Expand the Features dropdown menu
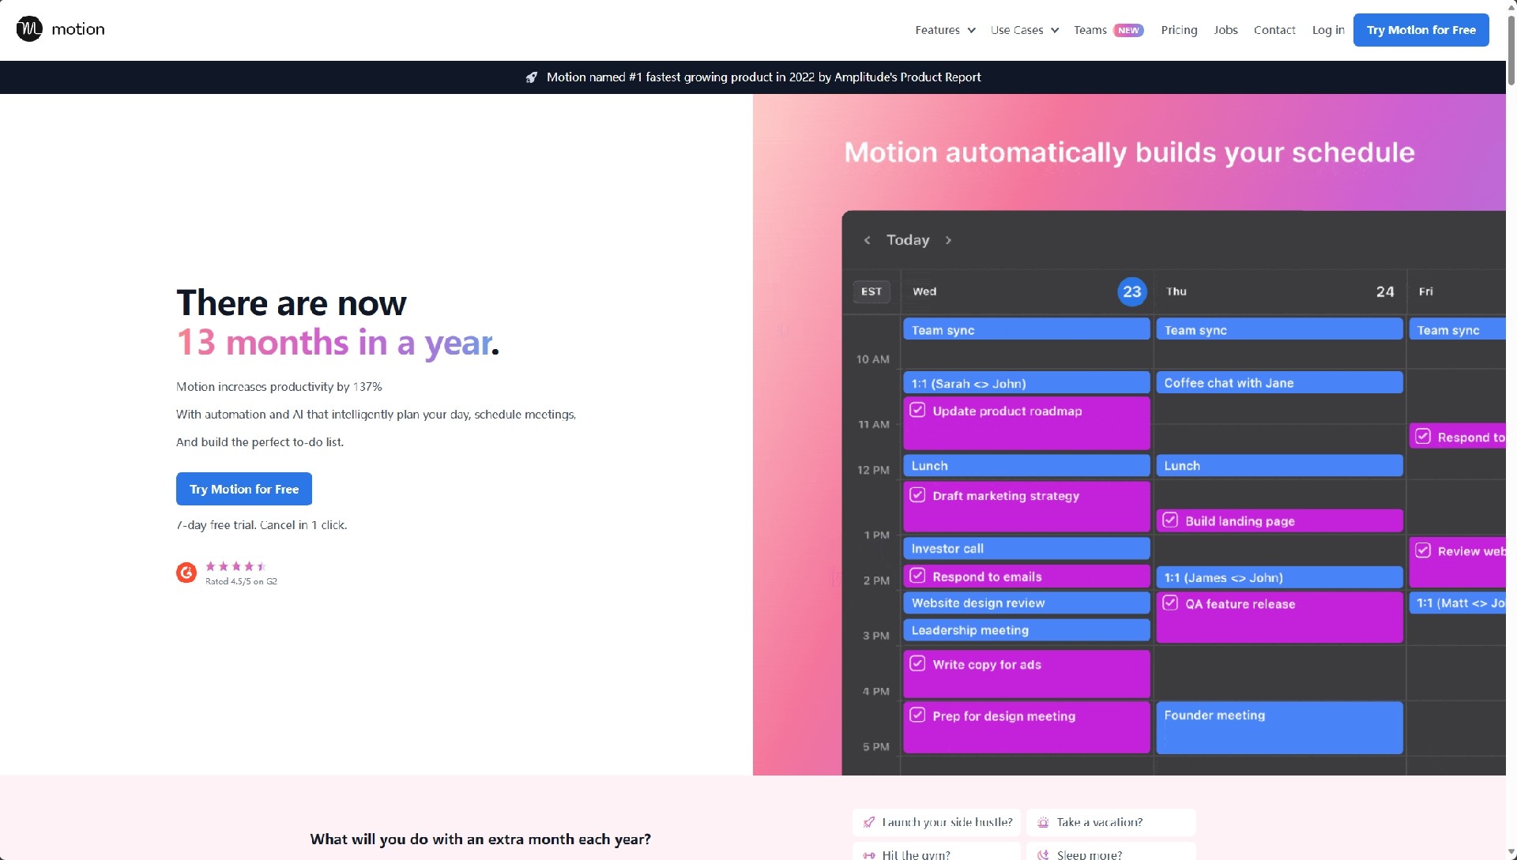Image resolution: width=1517 pixels, height=860 pixels. coord(945,30)
